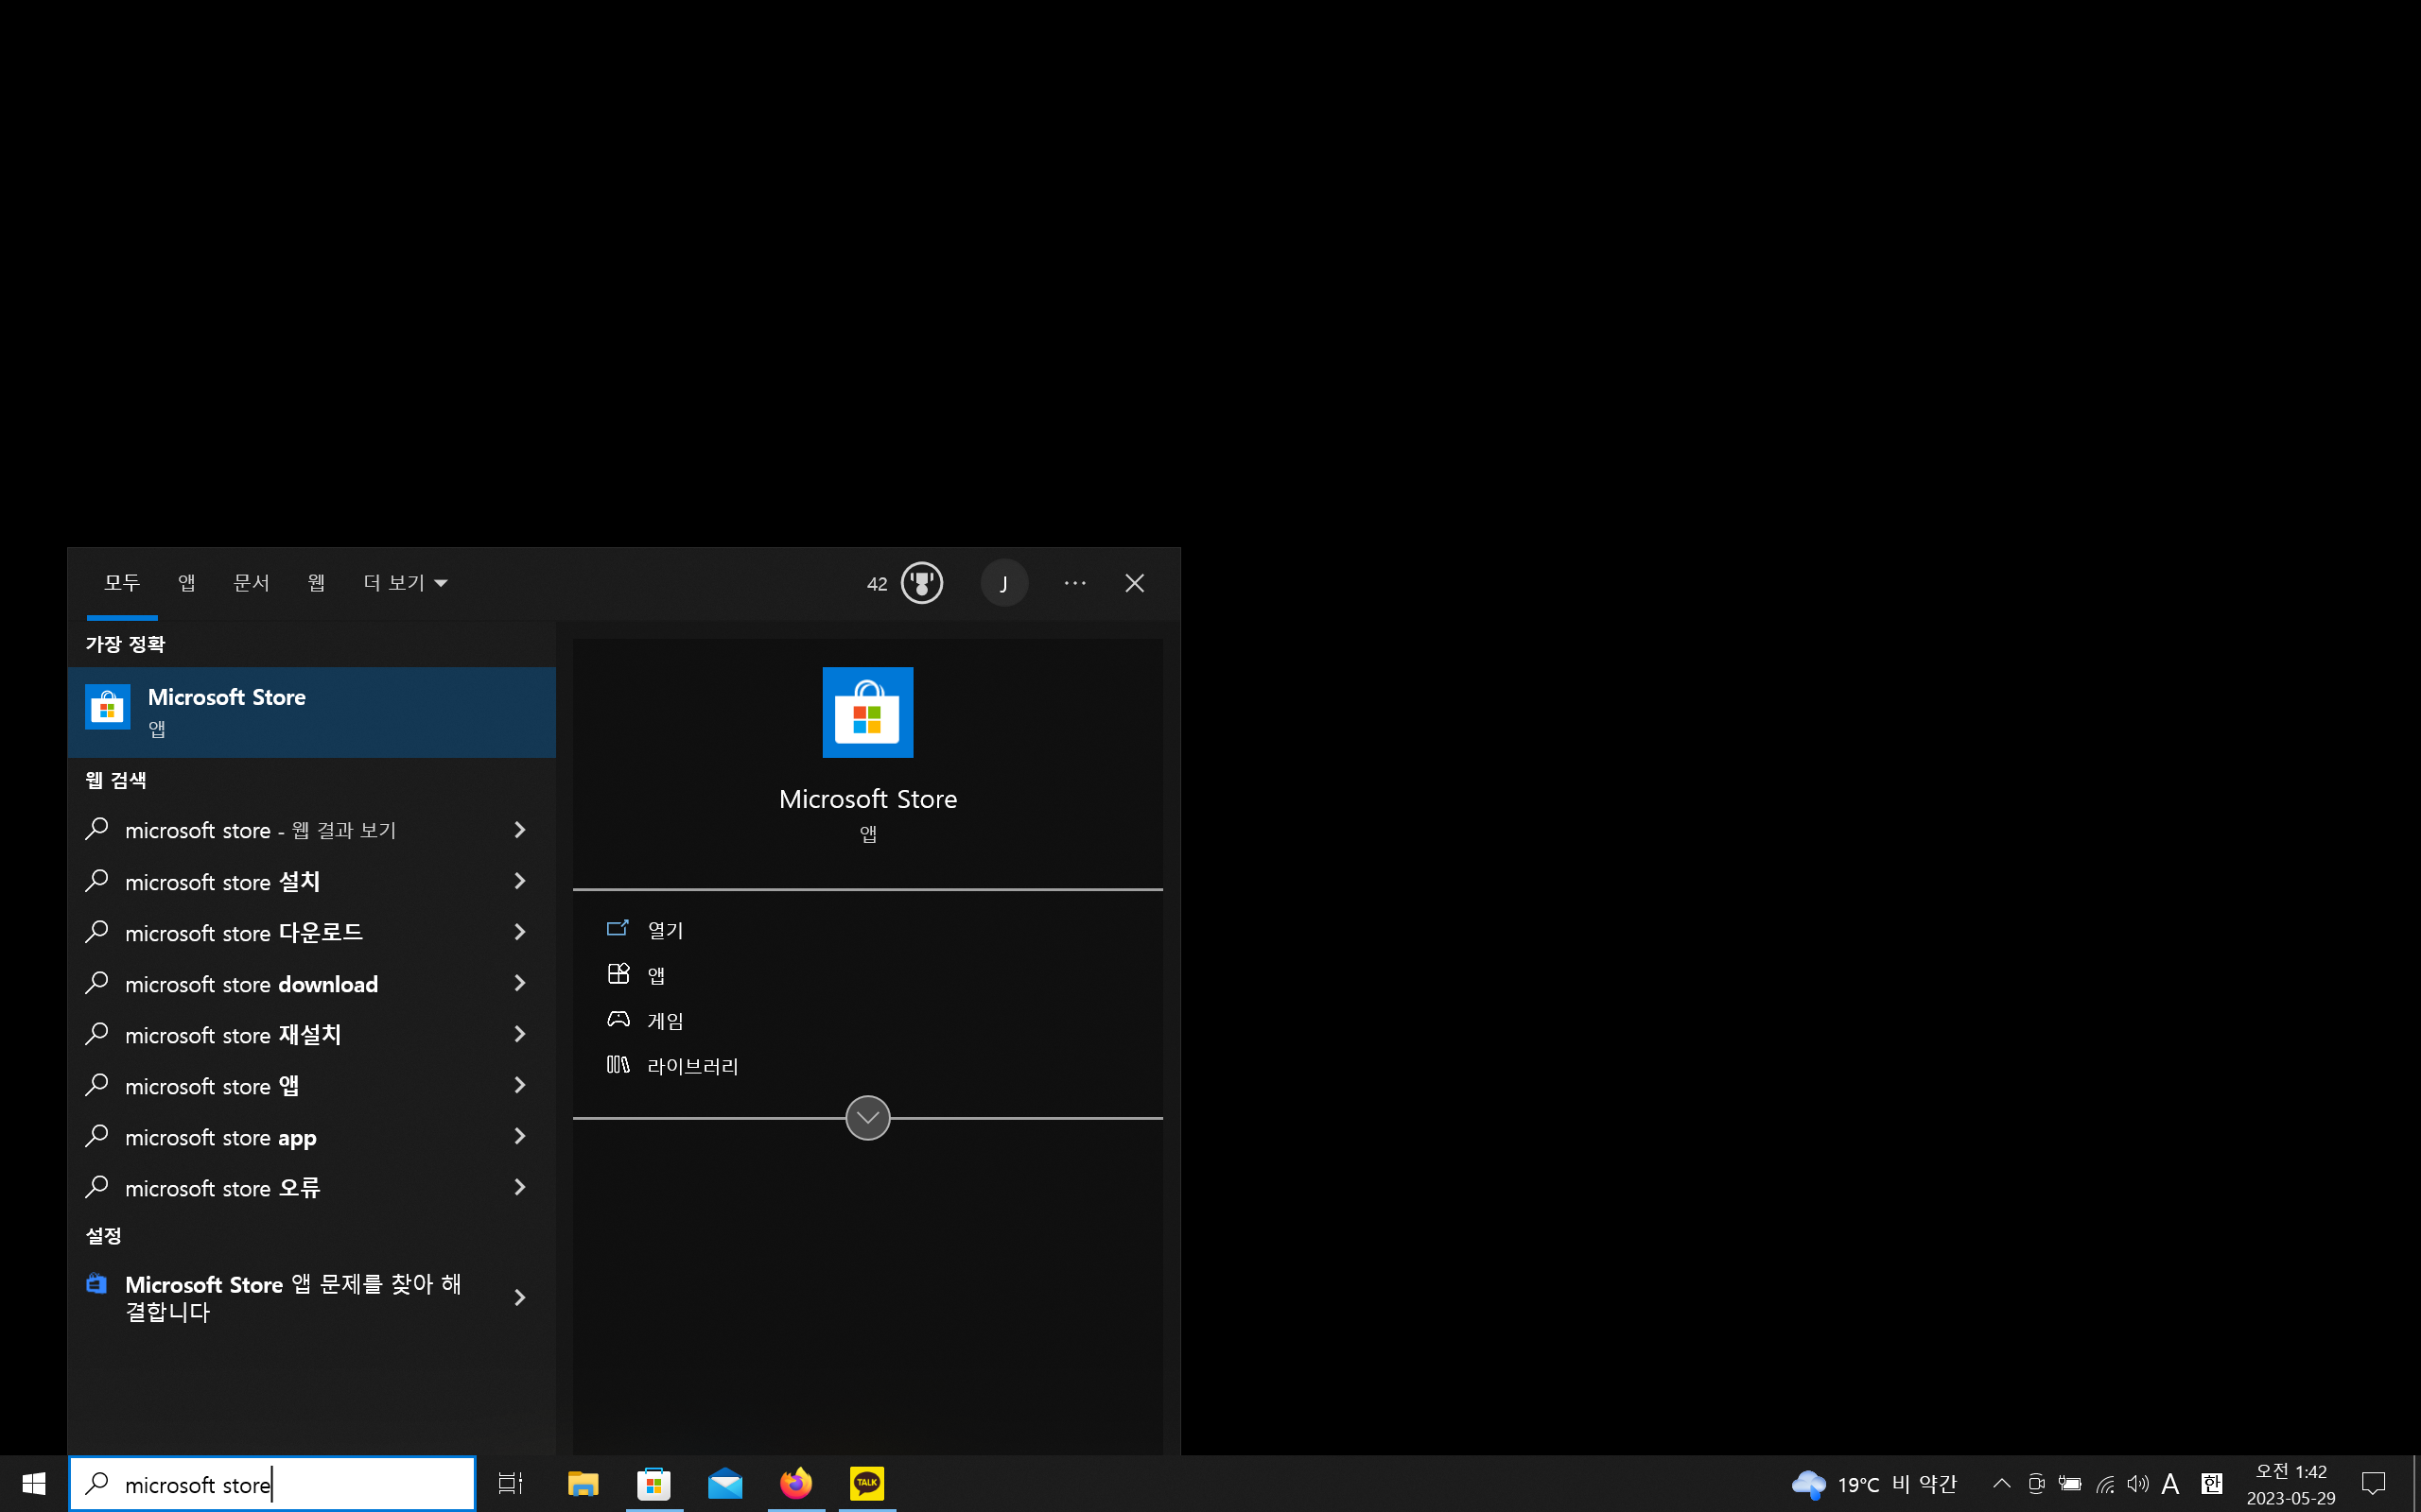This screenshot has width=2421, height=1512.
Task: Open KakaoTalk from the taskbar
Action: pyautogui.click(x=866, y=1483)
